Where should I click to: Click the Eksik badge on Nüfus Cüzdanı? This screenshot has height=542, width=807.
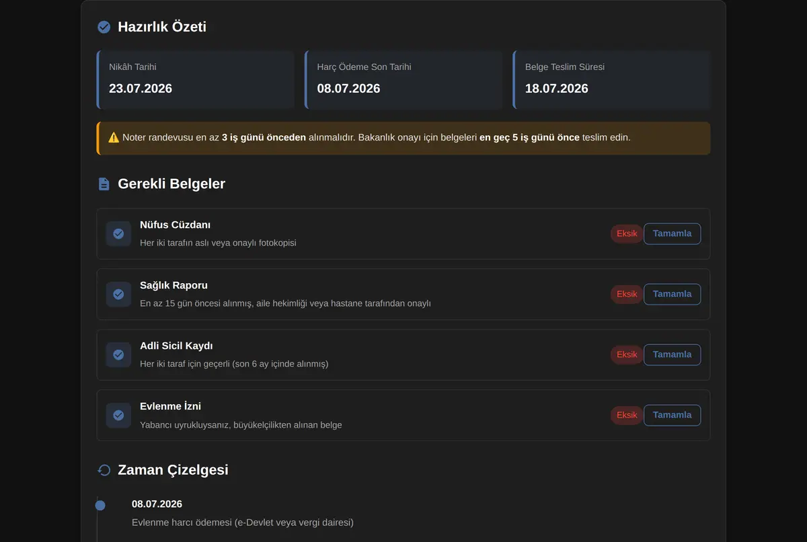coord(627,233)
